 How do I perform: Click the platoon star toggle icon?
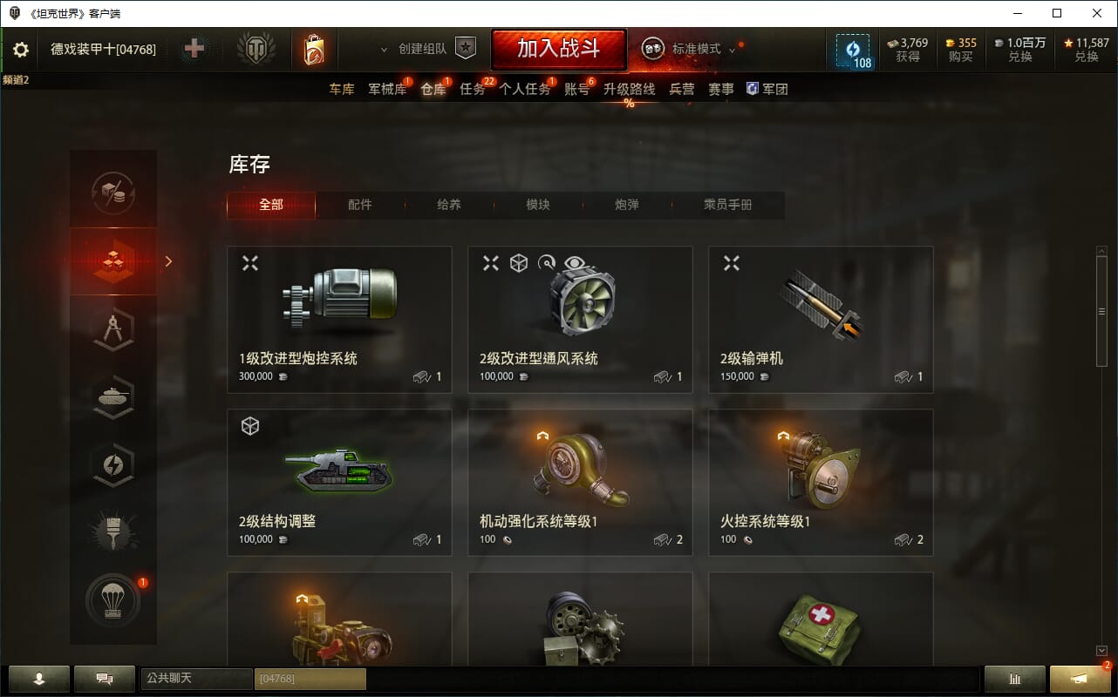(467, 49)
